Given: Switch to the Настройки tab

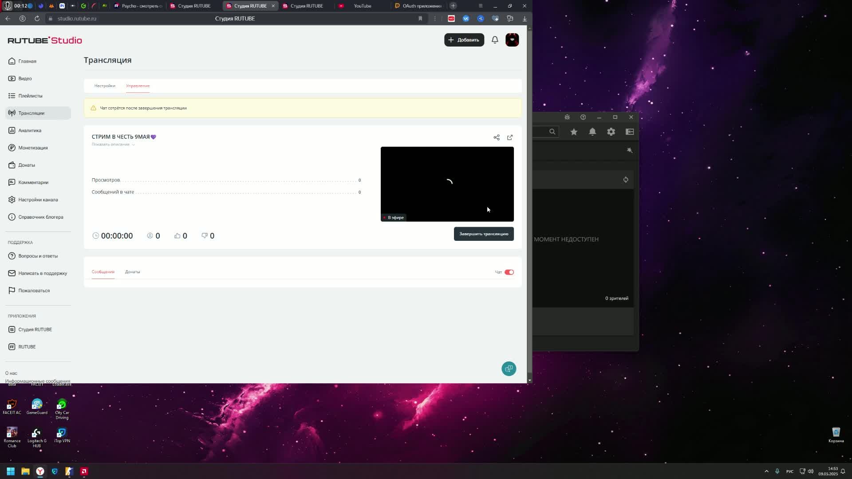Looking at the screenshot, I should (105, 86).
